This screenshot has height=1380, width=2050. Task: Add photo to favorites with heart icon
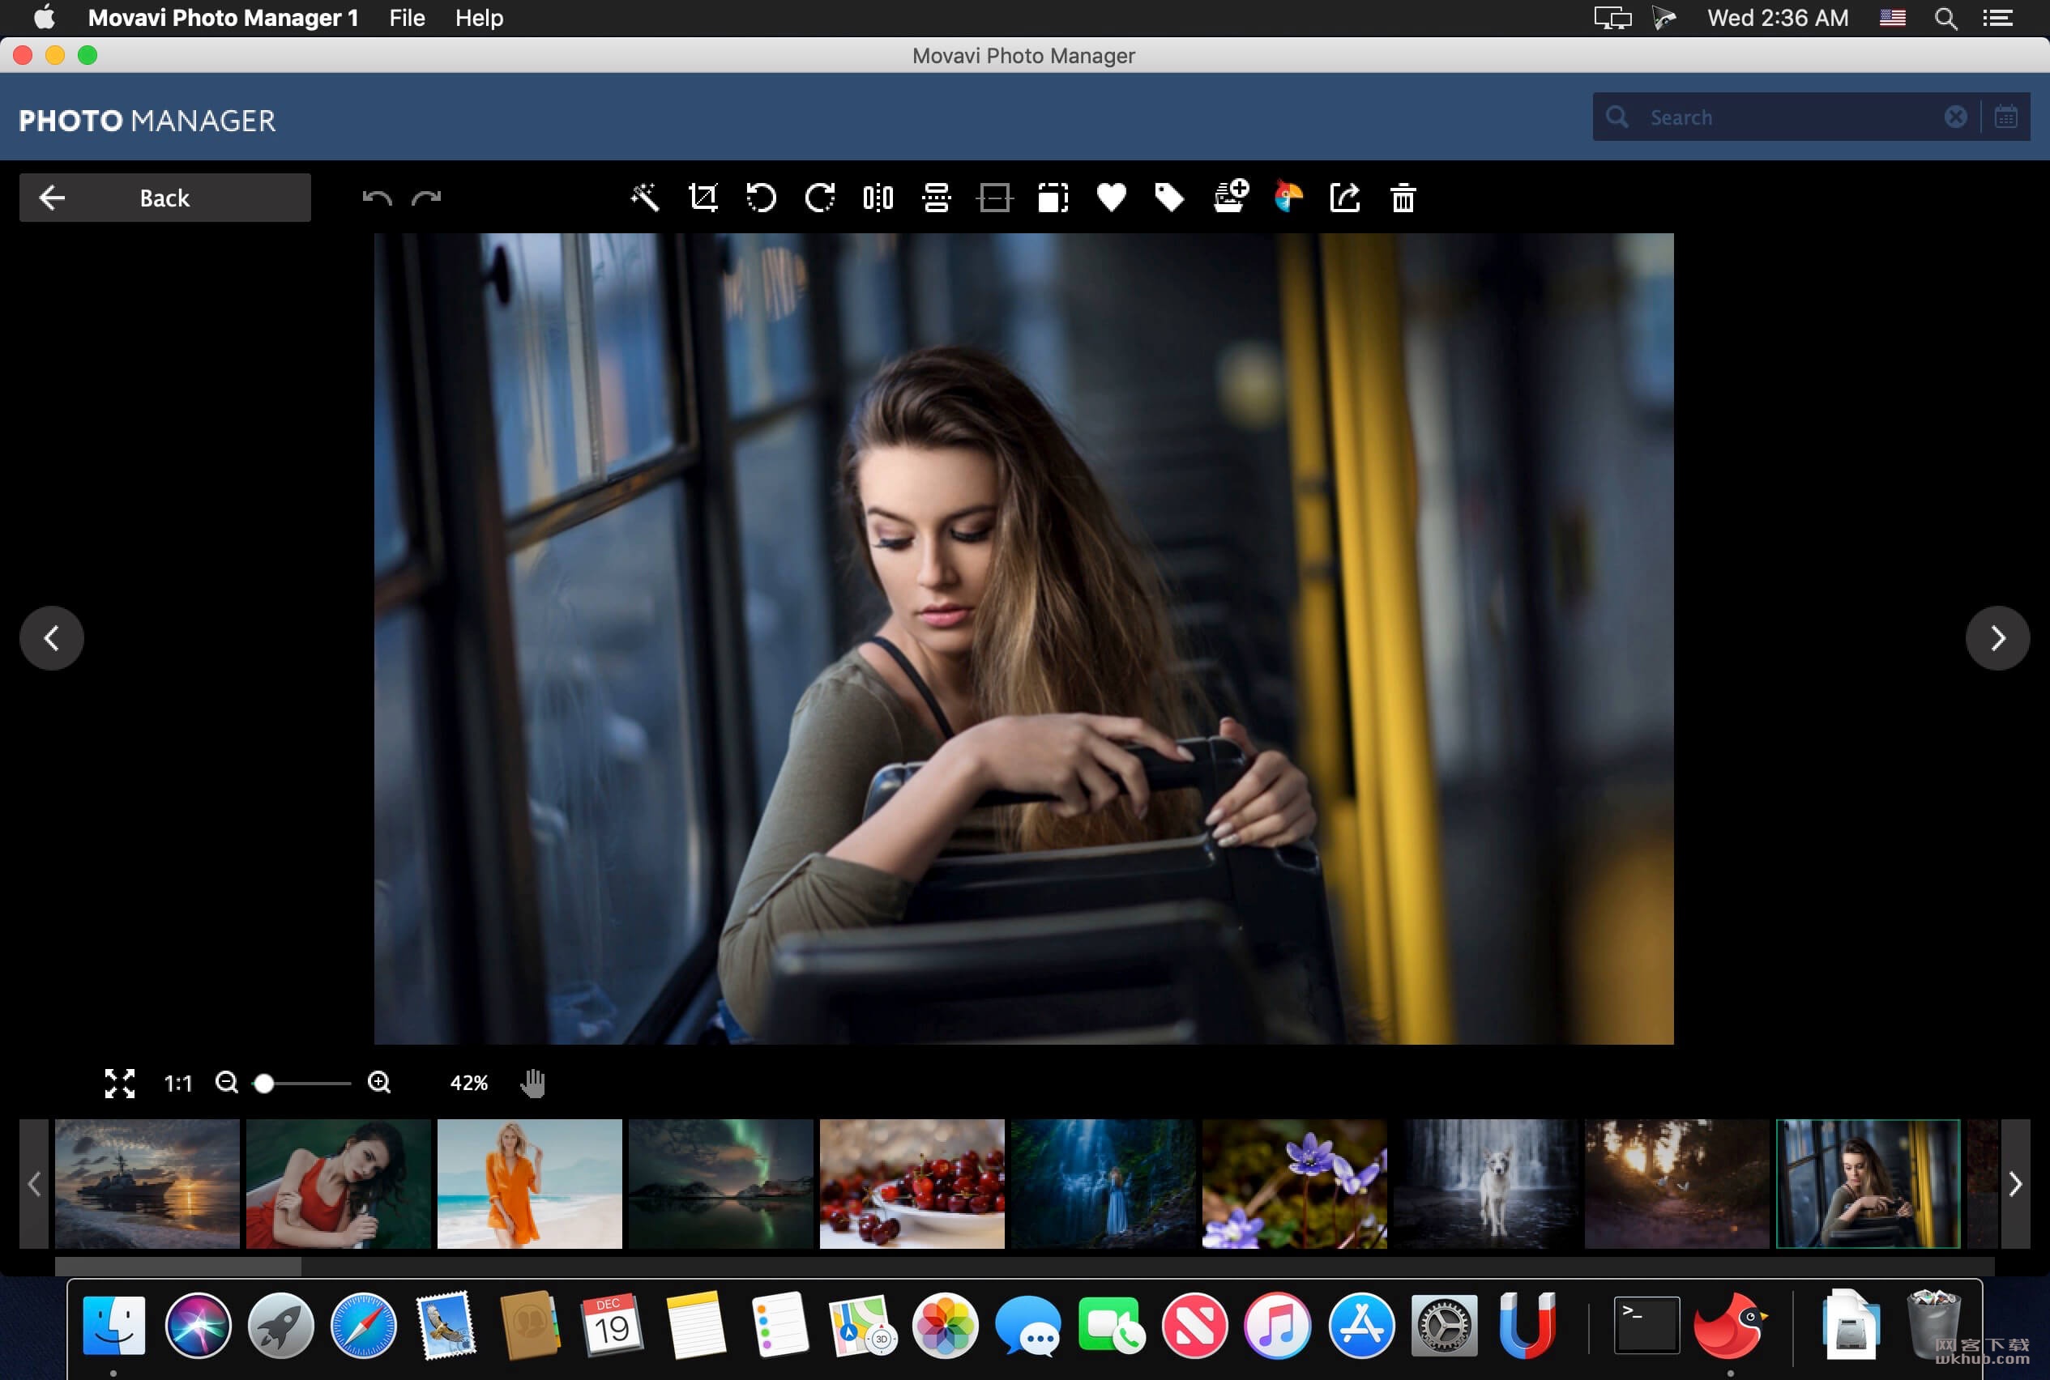tap(1112, 197)
